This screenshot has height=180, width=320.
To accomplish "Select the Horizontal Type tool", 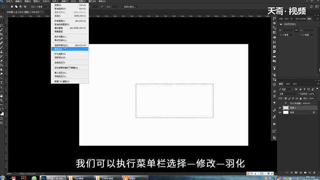I will pyautogui.click(x=2, y=83).
